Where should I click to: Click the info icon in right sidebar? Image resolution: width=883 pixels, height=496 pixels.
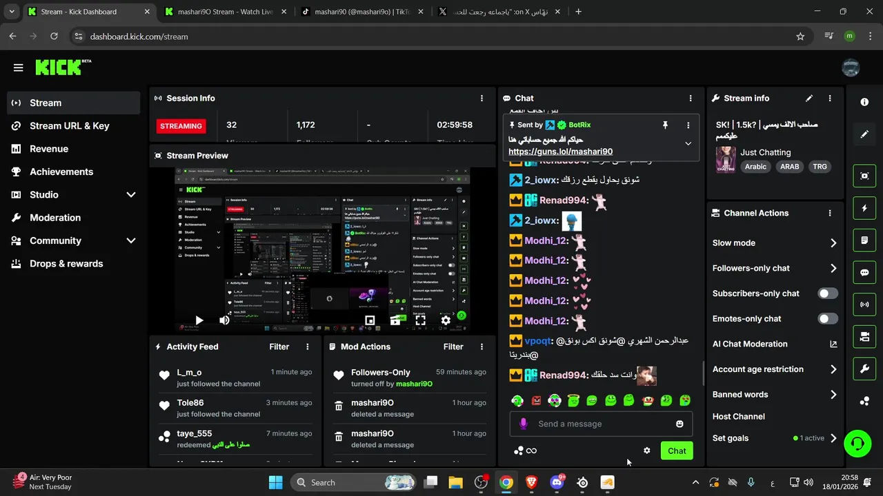864,102
